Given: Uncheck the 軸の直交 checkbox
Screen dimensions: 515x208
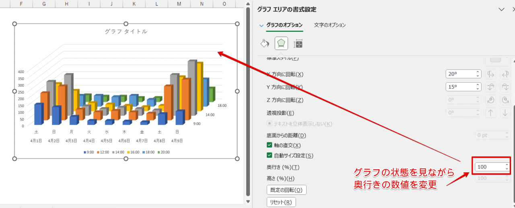Looking at the screenshot, I should (270, 145).
